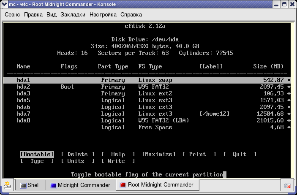Viewport: 297px width, 195px height.
Task: Close the Konsole window
Action: click(x=292, y=4)
